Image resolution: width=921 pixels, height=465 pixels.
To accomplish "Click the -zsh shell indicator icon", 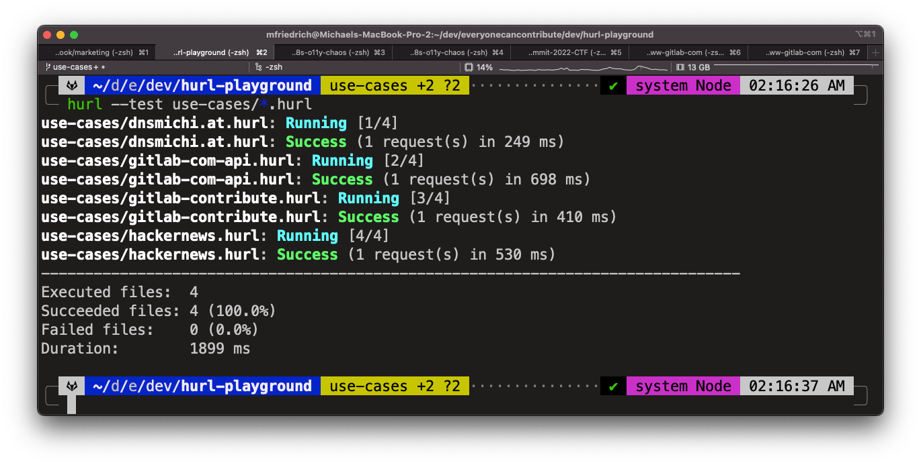I will tap(257, 66).
